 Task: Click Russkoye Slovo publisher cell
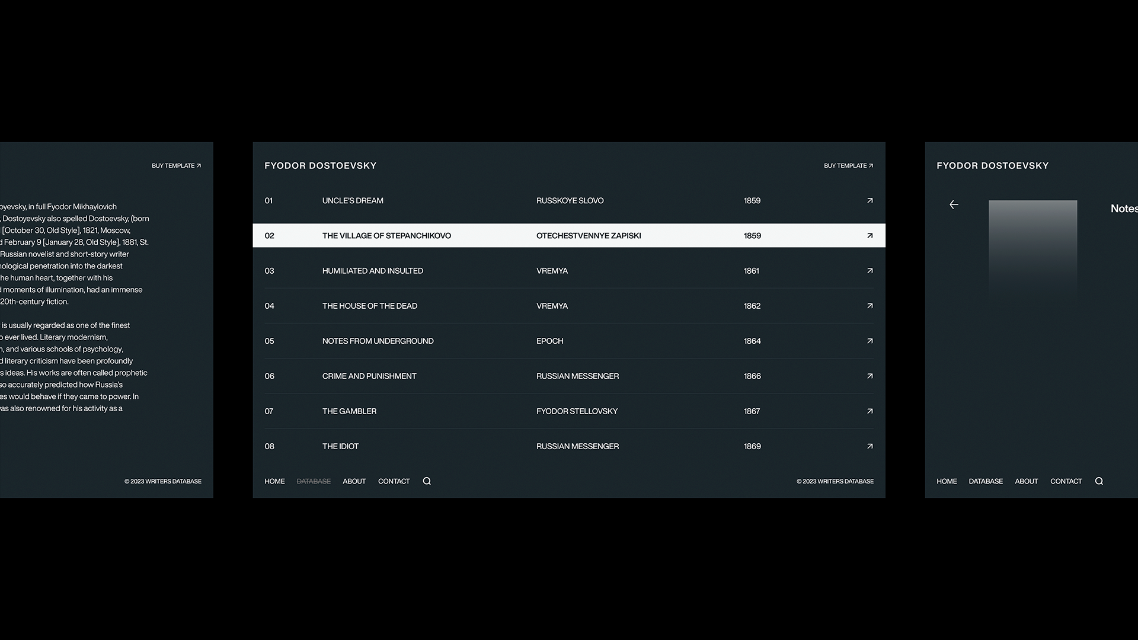[570, 200]
